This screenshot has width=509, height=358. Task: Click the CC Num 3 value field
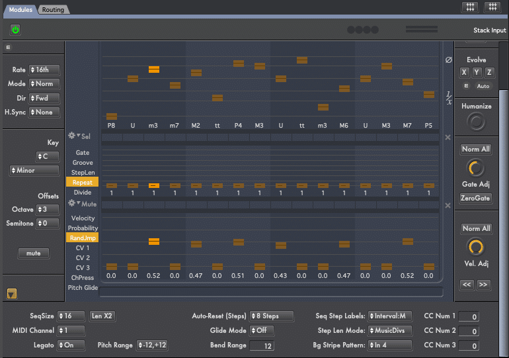tap(469, 345)
